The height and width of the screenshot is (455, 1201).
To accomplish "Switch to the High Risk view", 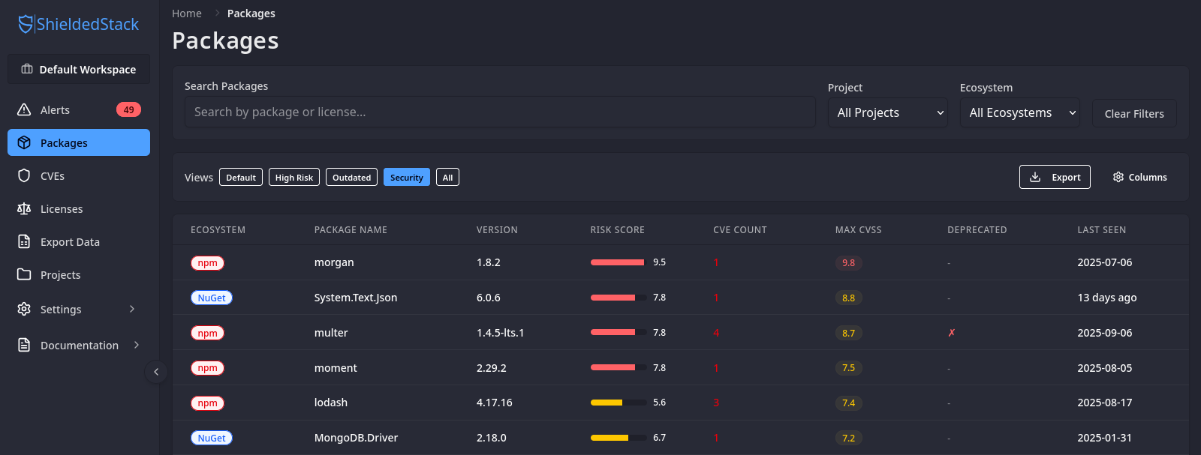I will pos(294,177).
